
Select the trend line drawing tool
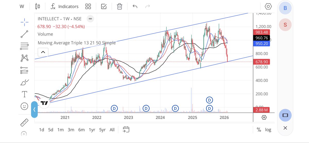(24, 34)
